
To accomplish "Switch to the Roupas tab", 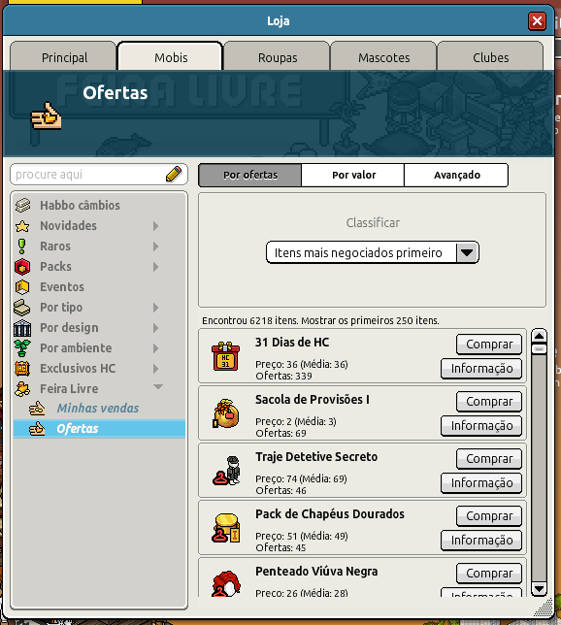I will click(x=278, y=56).
